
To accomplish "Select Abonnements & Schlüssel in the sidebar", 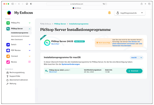I will pyautogui.click(x=20, y=36).
